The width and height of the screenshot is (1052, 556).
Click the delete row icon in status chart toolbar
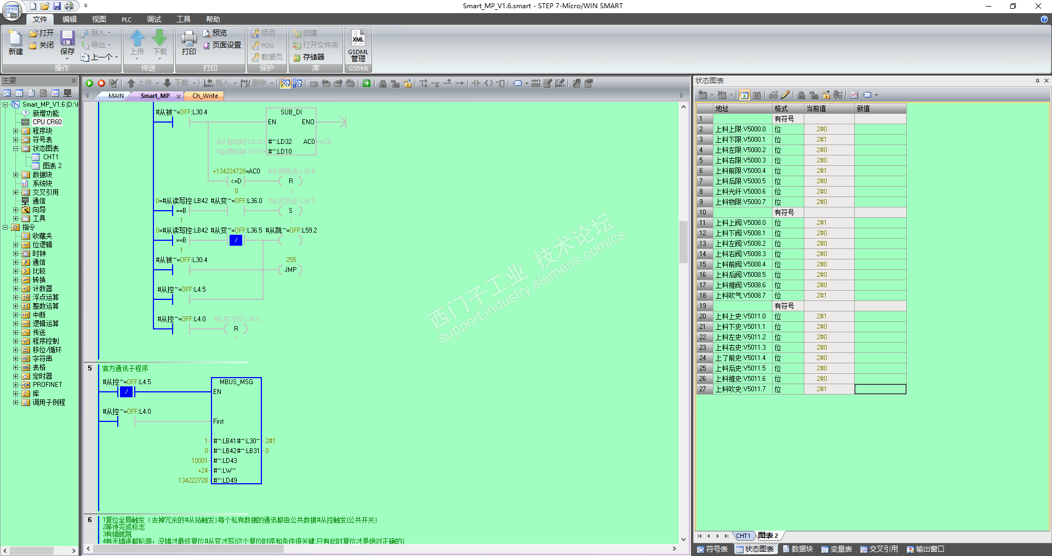722,95
